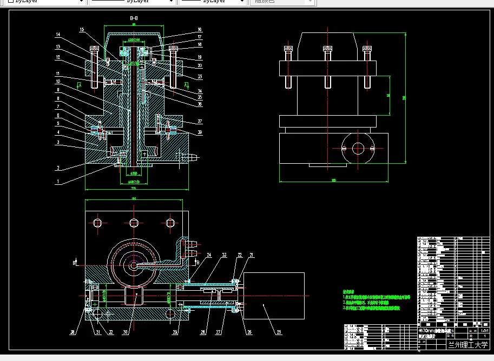The width and height of the screenshot is (494, 361).
Task: Select part callout number 11
Action: click(x=58, y=73)
